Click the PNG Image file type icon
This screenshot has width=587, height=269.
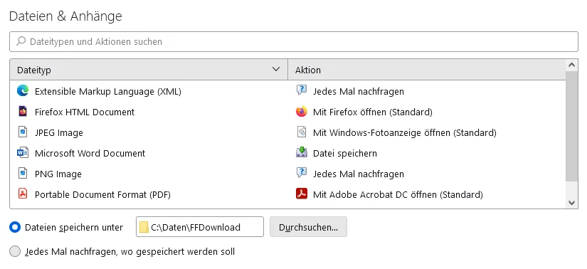click(x=23, y=174)
